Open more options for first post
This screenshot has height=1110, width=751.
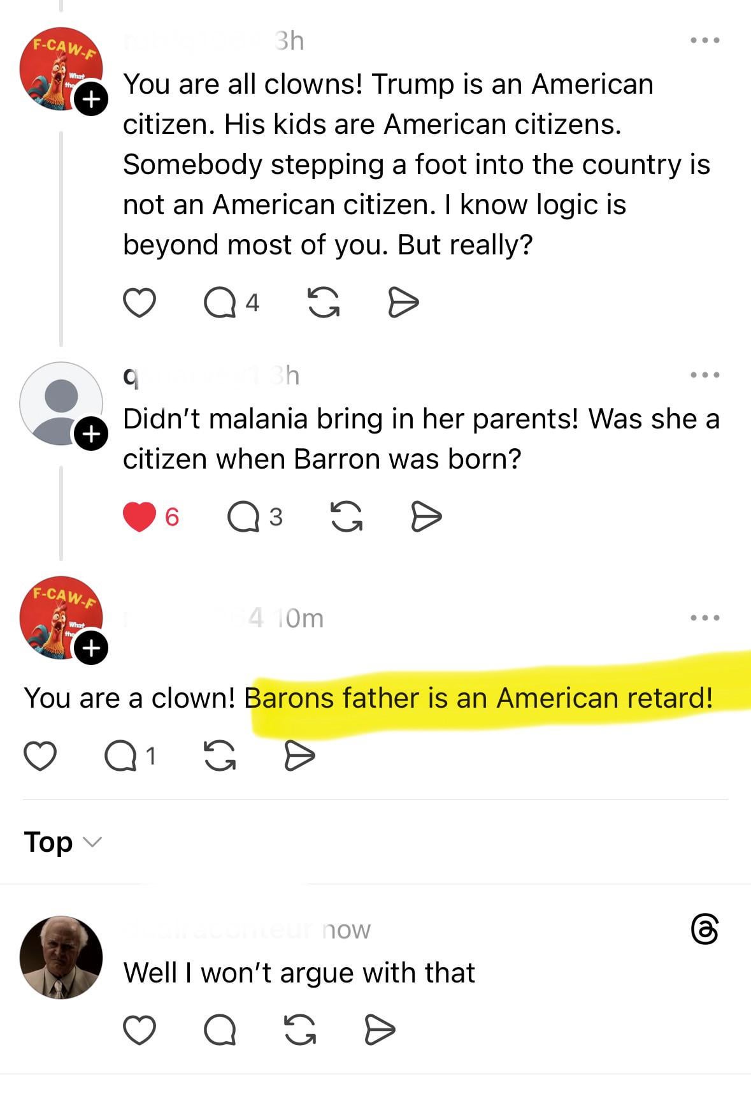pos(705,40)
